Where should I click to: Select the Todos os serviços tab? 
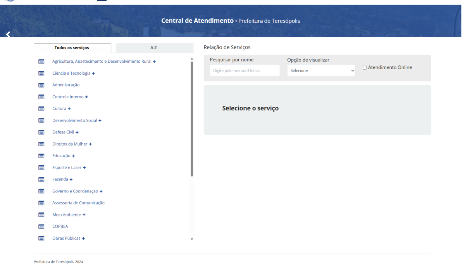72,48
